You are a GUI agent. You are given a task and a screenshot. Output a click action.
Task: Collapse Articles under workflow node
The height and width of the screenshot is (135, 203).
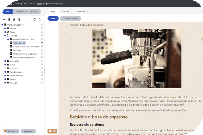[x=8, y=39]
